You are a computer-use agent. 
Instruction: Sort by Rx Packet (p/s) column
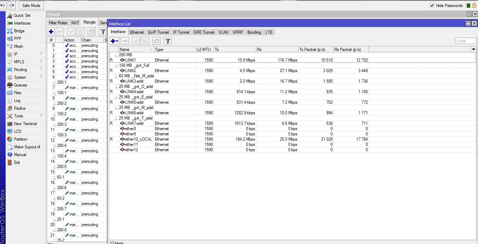[351, 50]
